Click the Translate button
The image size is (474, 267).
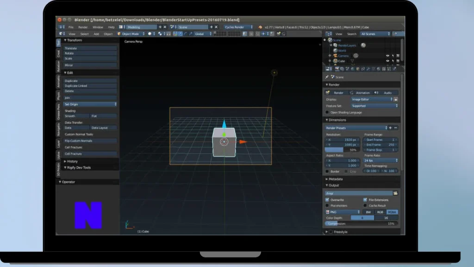coord(90,48)
